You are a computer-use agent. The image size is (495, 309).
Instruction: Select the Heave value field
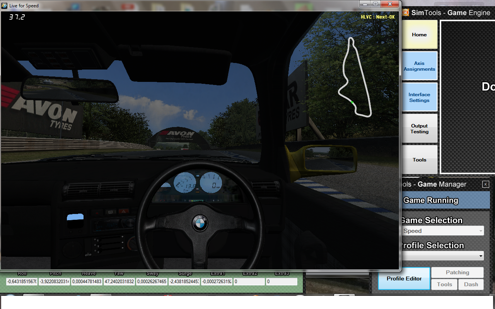[x=87, y=282]
